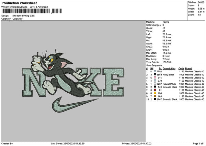The image size is (206, 146).
Task: Click the Natural White swatch in stop row 5
Action: click(155, 84)
